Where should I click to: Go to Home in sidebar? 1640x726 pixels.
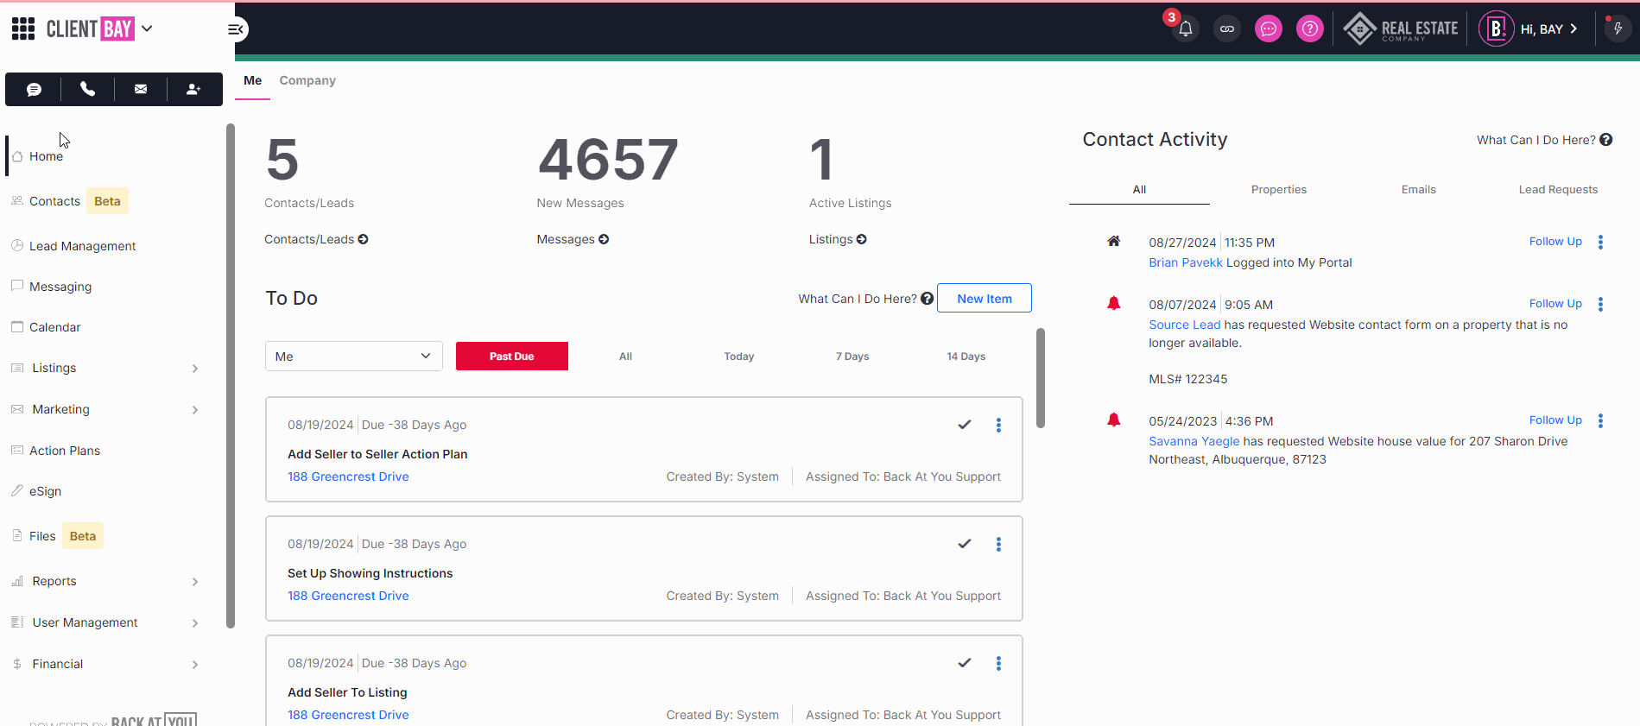46,156
